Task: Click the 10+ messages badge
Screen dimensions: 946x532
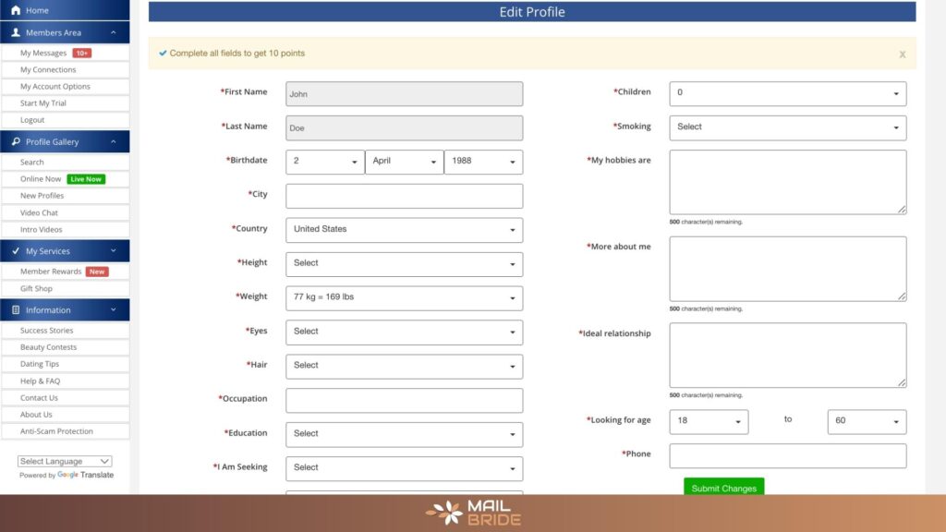Action: [82, 54]
